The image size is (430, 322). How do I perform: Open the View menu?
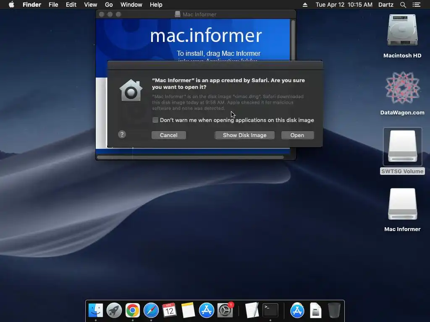(91, 5)
